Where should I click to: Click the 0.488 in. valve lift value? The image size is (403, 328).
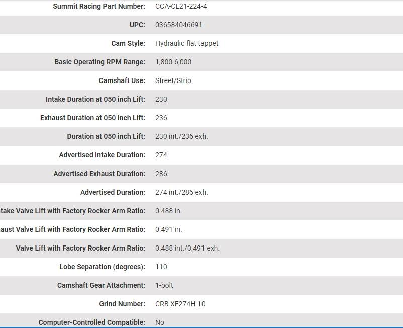(169, 211)
